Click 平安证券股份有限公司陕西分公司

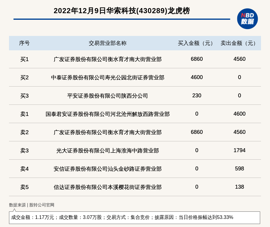pyautogui.click(x=108, y=96)
